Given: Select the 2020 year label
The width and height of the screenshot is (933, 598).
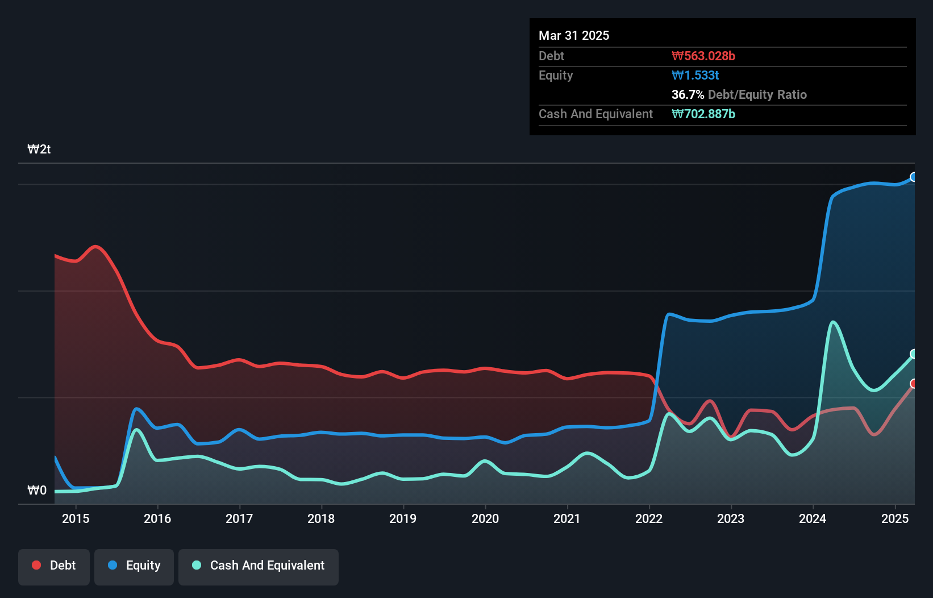Looking at the screenshot, I should pos(485,519).
